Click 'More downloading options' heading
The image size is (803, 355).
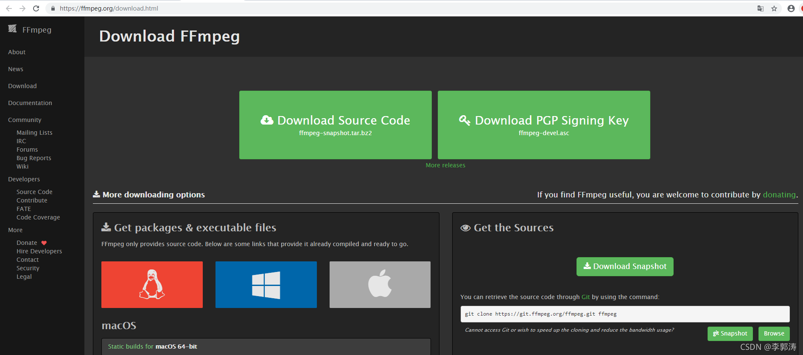[149, 195]
